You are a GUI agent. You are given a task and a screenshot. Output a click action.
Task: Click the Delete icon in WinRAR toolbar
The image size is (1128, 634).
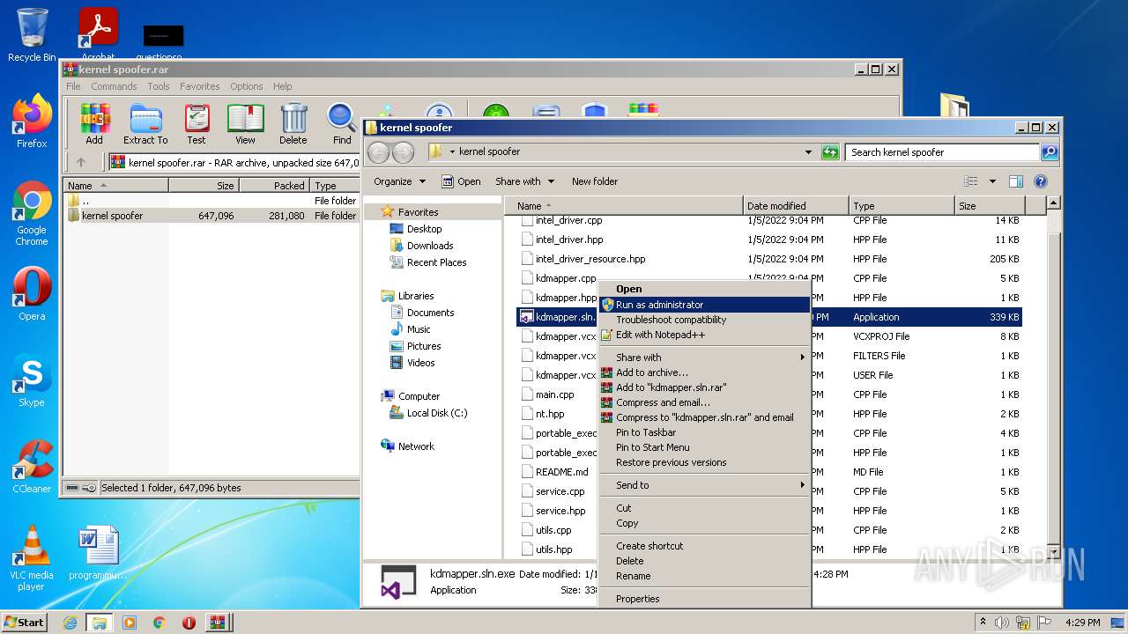pyautogui.click(x=293, y=123)
